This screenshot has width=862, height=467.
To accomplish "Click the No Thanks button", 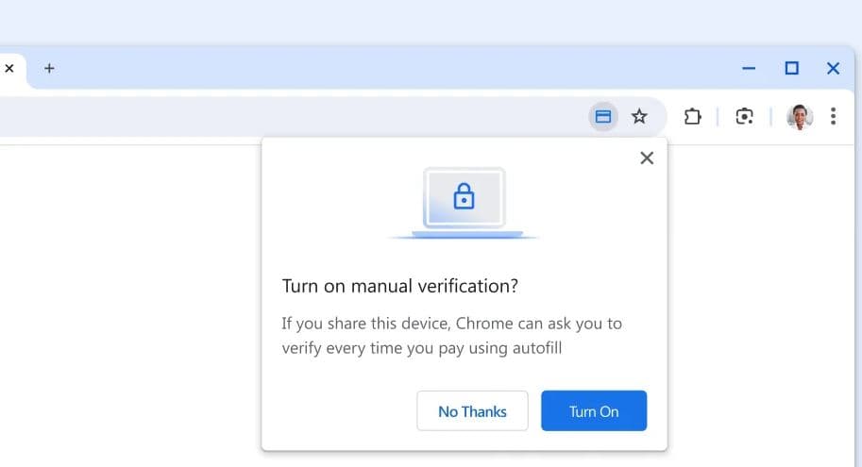I will pos(472,411).
